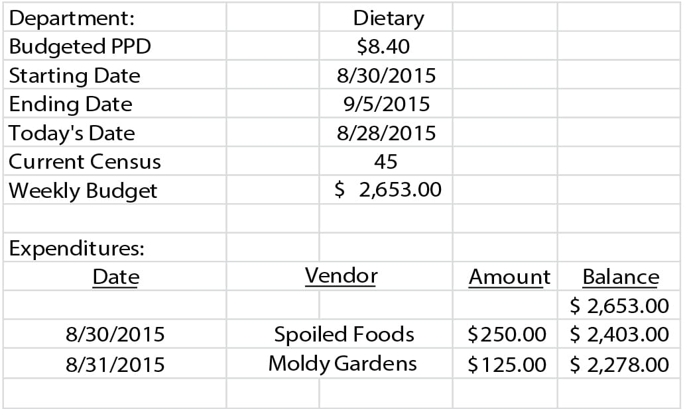Screen dimensions: 689x409
Task: Select the Vendor column header
Action: [x=341, y=275]
